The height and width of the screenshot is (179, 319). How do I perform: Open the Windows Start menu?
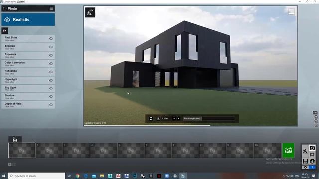(x=4, y=176)
